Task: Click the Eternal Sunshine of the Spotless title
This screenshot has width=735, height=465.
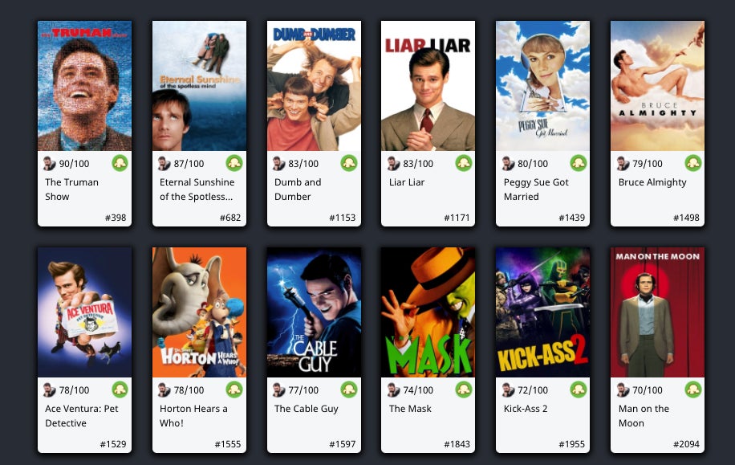Action: (x=197, y=189)
